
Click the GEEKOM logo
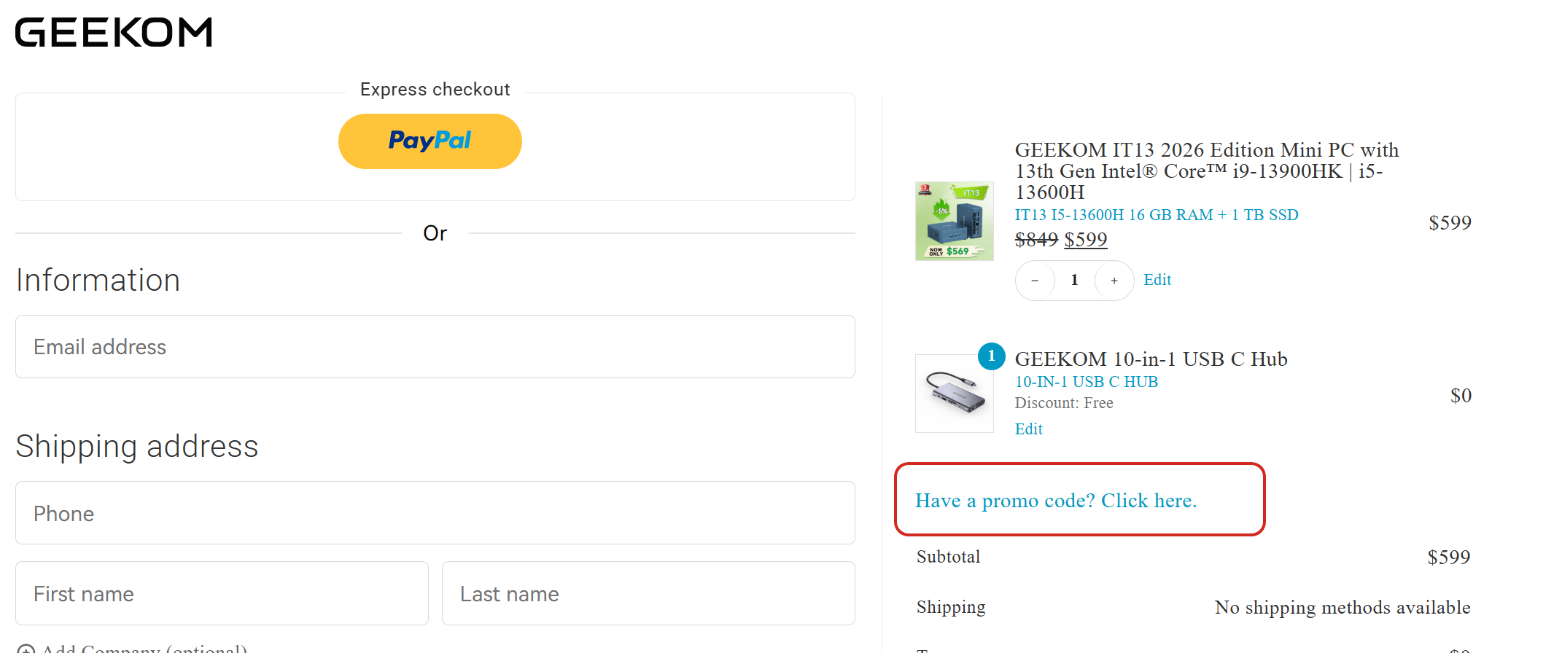[114, 33]
